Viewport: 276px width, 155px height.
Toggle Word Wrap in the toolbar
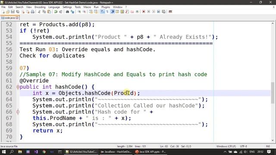click(x=103, y=12)
